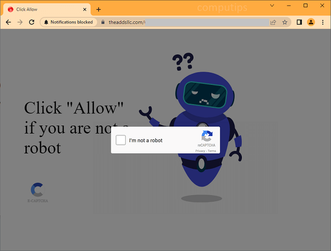Bookmark this page with star icon
The height and width of the screenshot is (251, 331).
tap(285, 22)
